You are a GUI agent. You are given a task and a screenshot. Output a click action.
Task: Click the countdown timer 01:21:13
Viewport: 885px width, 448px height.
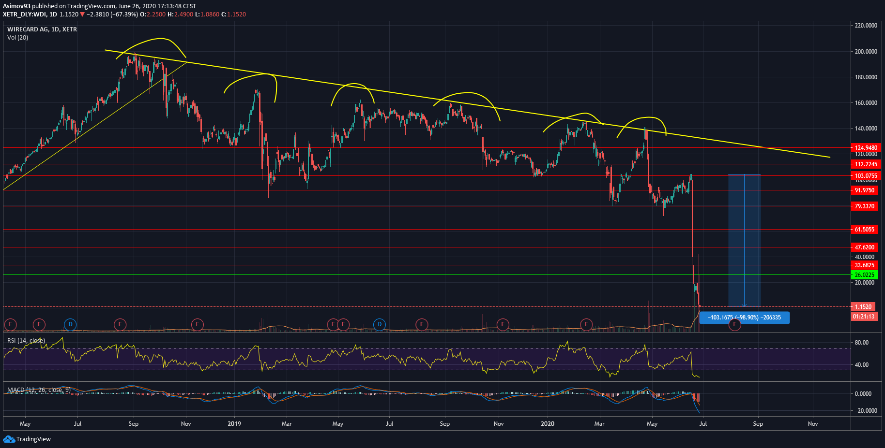(x=864, y=317)
